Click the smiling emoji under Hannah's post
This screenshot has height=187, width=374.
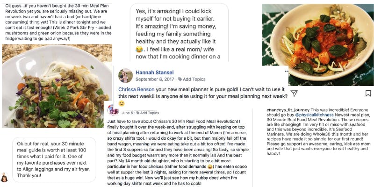[x=122, y=103]
